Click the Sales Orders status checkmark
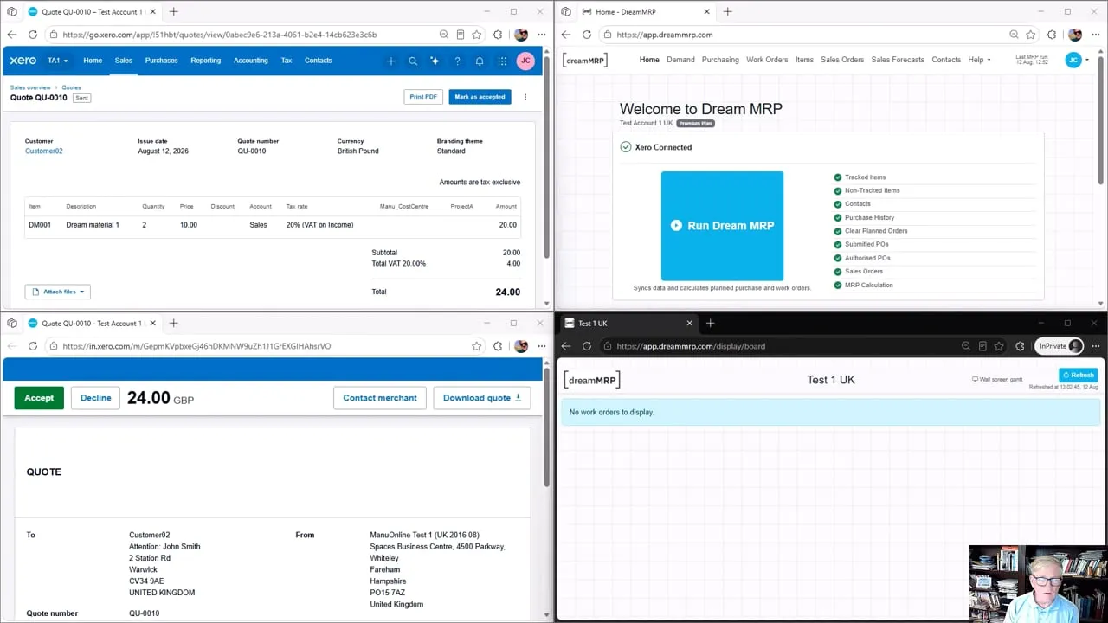The width and height of the screenshot is (1108, 623). coord(838,272)
